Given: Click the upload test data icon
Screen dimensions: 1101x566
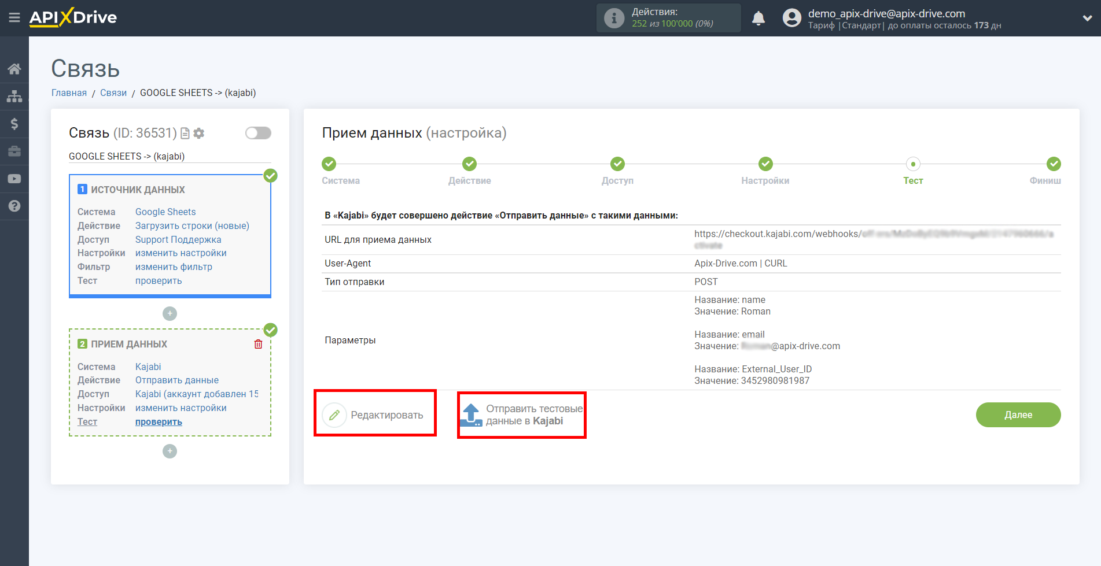Looking at the screenshot, I should point(471,415).
